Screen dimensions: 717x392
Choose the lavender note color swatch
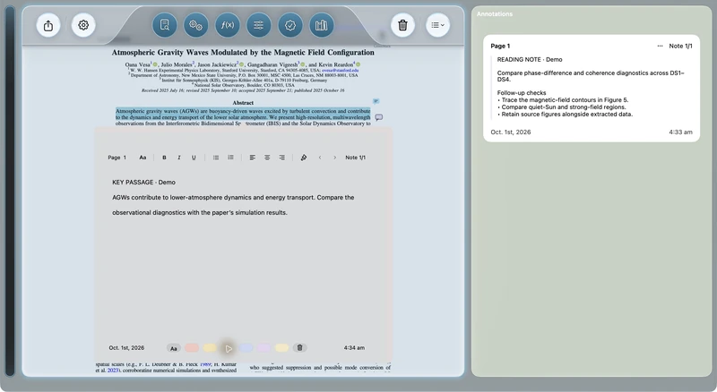tap(263, 348)
